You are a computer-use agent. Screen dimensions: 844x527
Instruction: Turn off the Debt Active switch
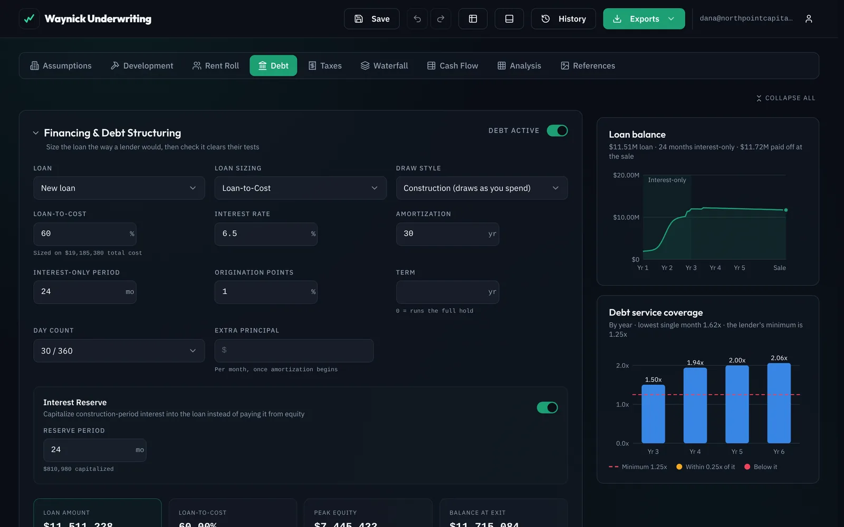557,131
